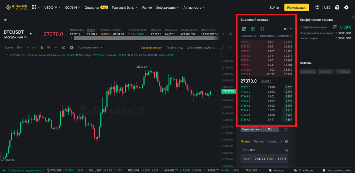
Task: Open the Информация dropdown
Action: 167,8
